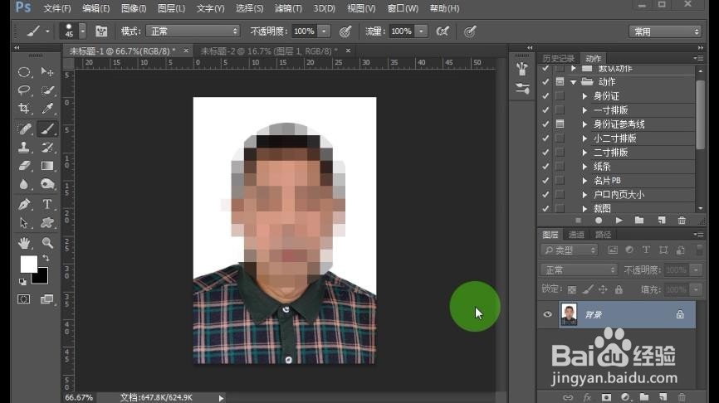The height and width of the screenshot is (403, 719).
Task: Expand the 户口内页大小 action
Action: [x=584, y=195]
